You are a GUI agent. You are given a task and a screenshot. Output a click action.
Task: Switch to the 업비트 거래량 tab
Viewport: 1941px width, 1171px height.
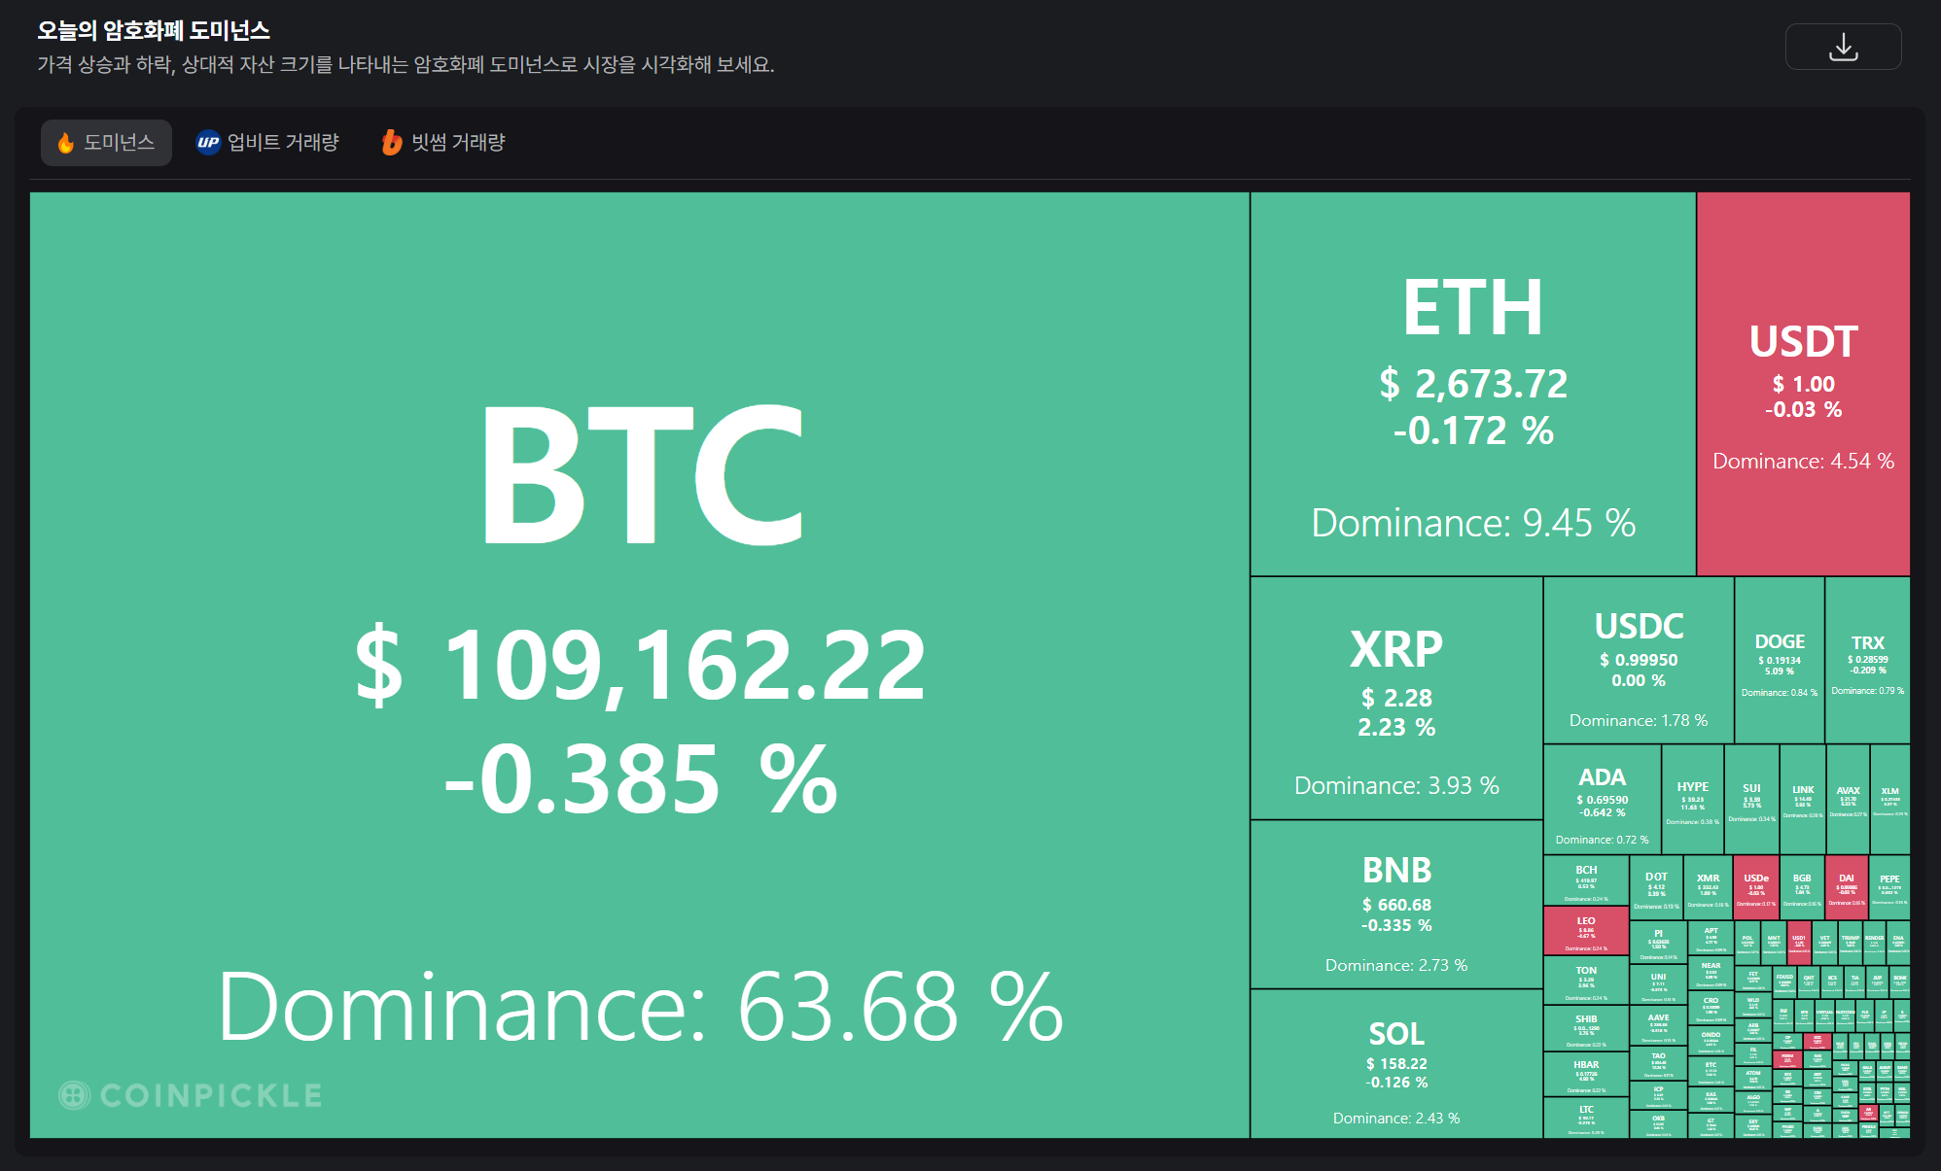267,142
